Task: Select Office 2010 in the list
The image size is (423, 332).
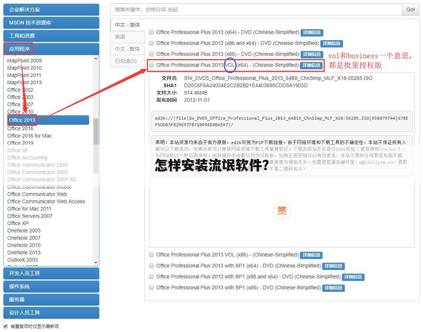Action: click(20, 112)
